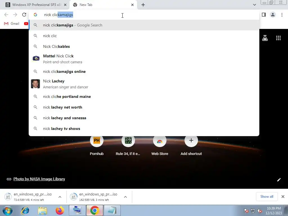288x216 pixels.
Task: Click the Nick Lachey photo thumbnail
Action: (35, 84)
